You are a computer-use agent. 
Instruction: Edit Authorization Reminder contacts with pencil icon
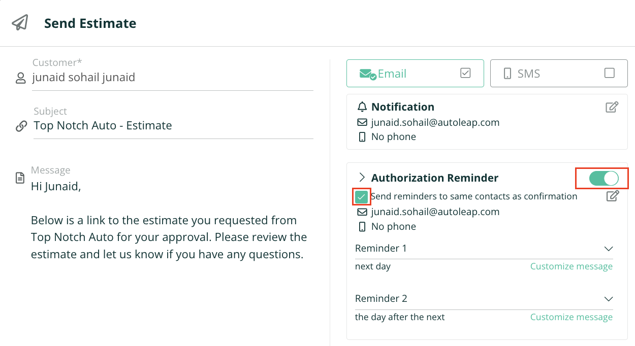tap(612, 196)
